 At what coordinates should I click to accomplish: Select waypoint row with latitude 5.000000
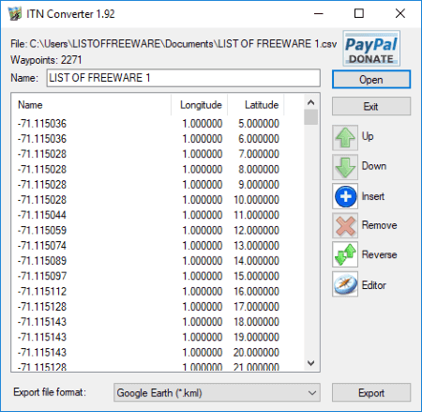[148, 124]
